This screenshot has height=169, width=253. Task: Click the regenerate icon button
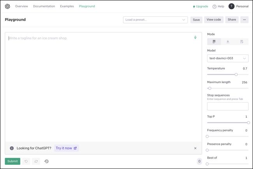(36, 161)
